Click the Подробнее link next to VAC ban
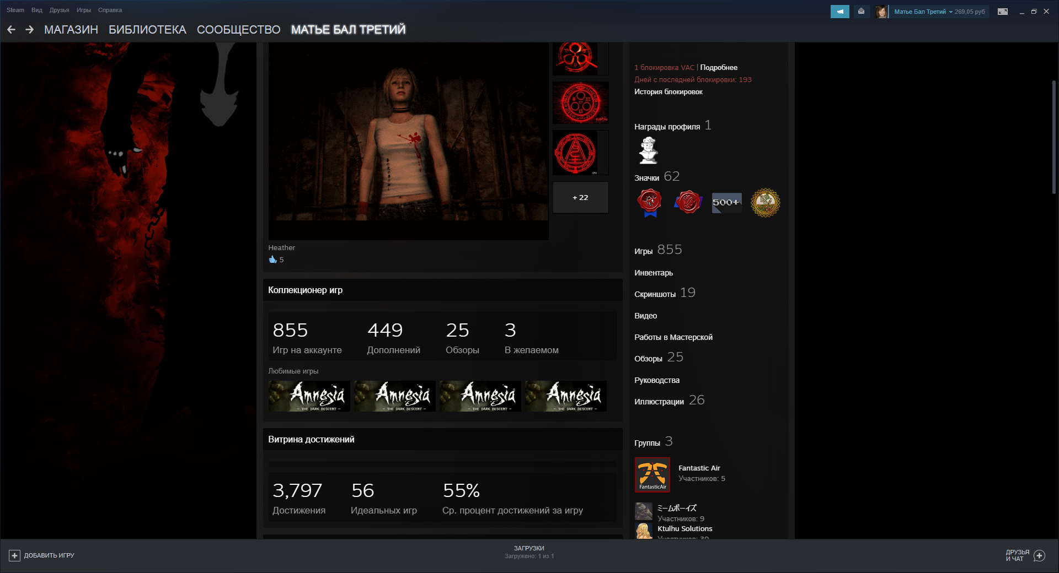Screen dimensions: 1059x573 coord(719,67)
